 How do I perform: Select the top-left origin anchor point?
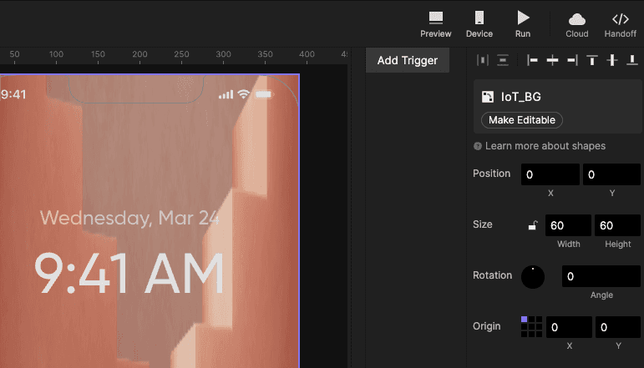[x=524, y=319]
